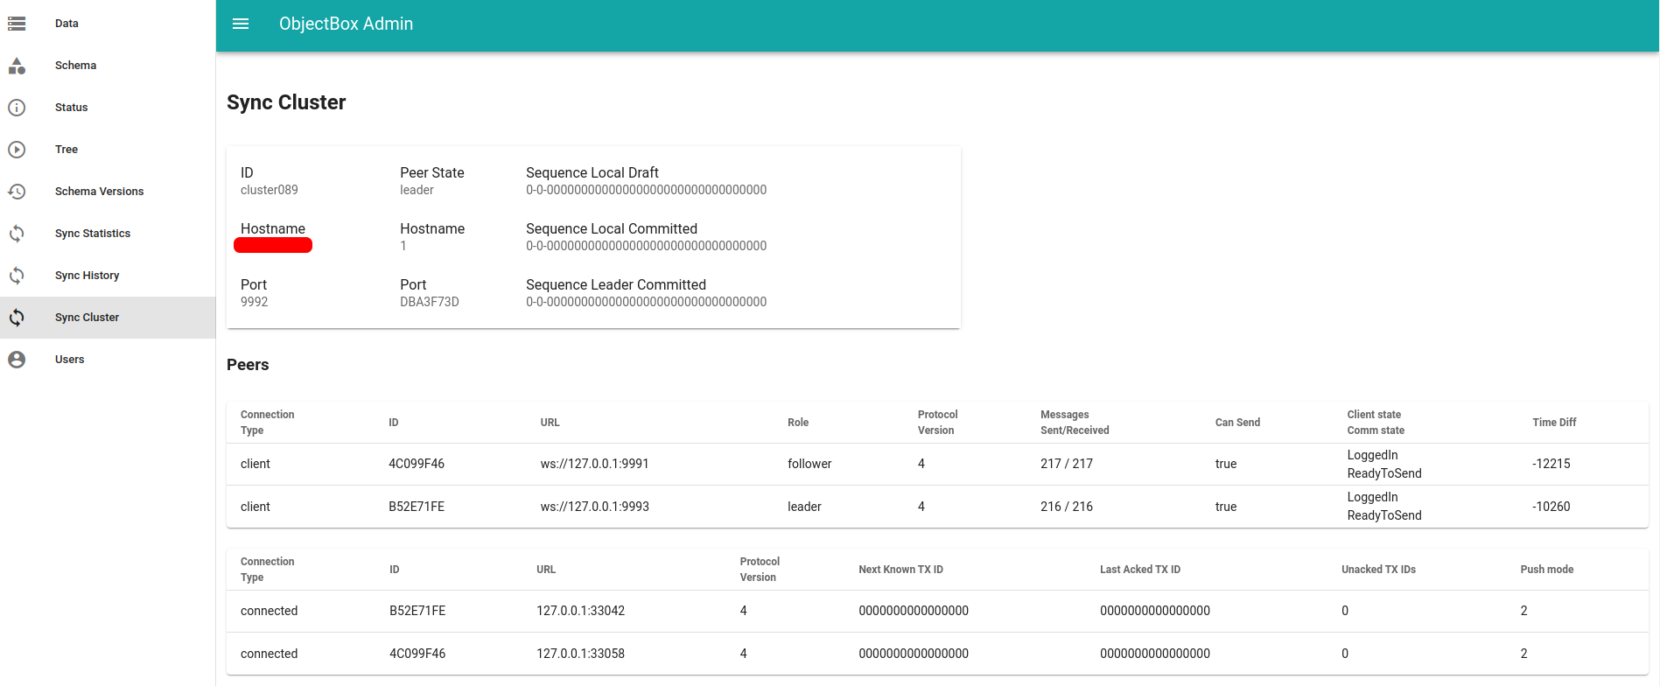Select Sync Cluster in the sidebar

point(87,318)
